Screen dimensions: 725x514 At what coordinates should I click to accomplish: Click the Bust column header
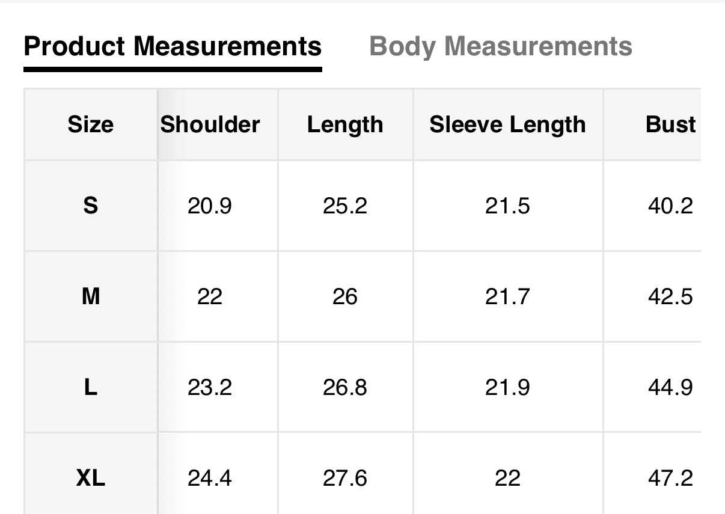point(670,124)
